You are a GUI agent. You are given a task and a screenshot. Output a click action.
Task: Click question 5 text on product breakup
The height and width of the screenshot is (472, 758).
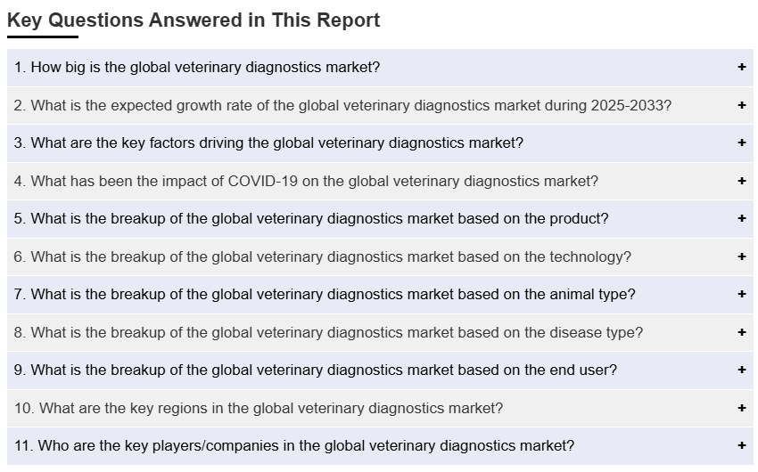click(311, 219)
